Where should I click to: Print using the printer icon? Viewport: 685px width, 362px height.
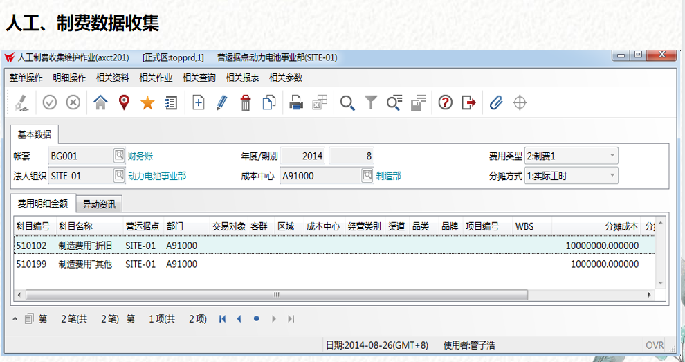point(296,102)
